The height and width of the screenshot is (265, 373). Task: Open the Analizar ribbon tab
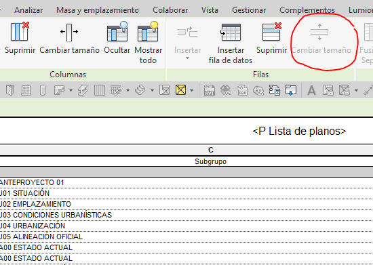[28, 10]
